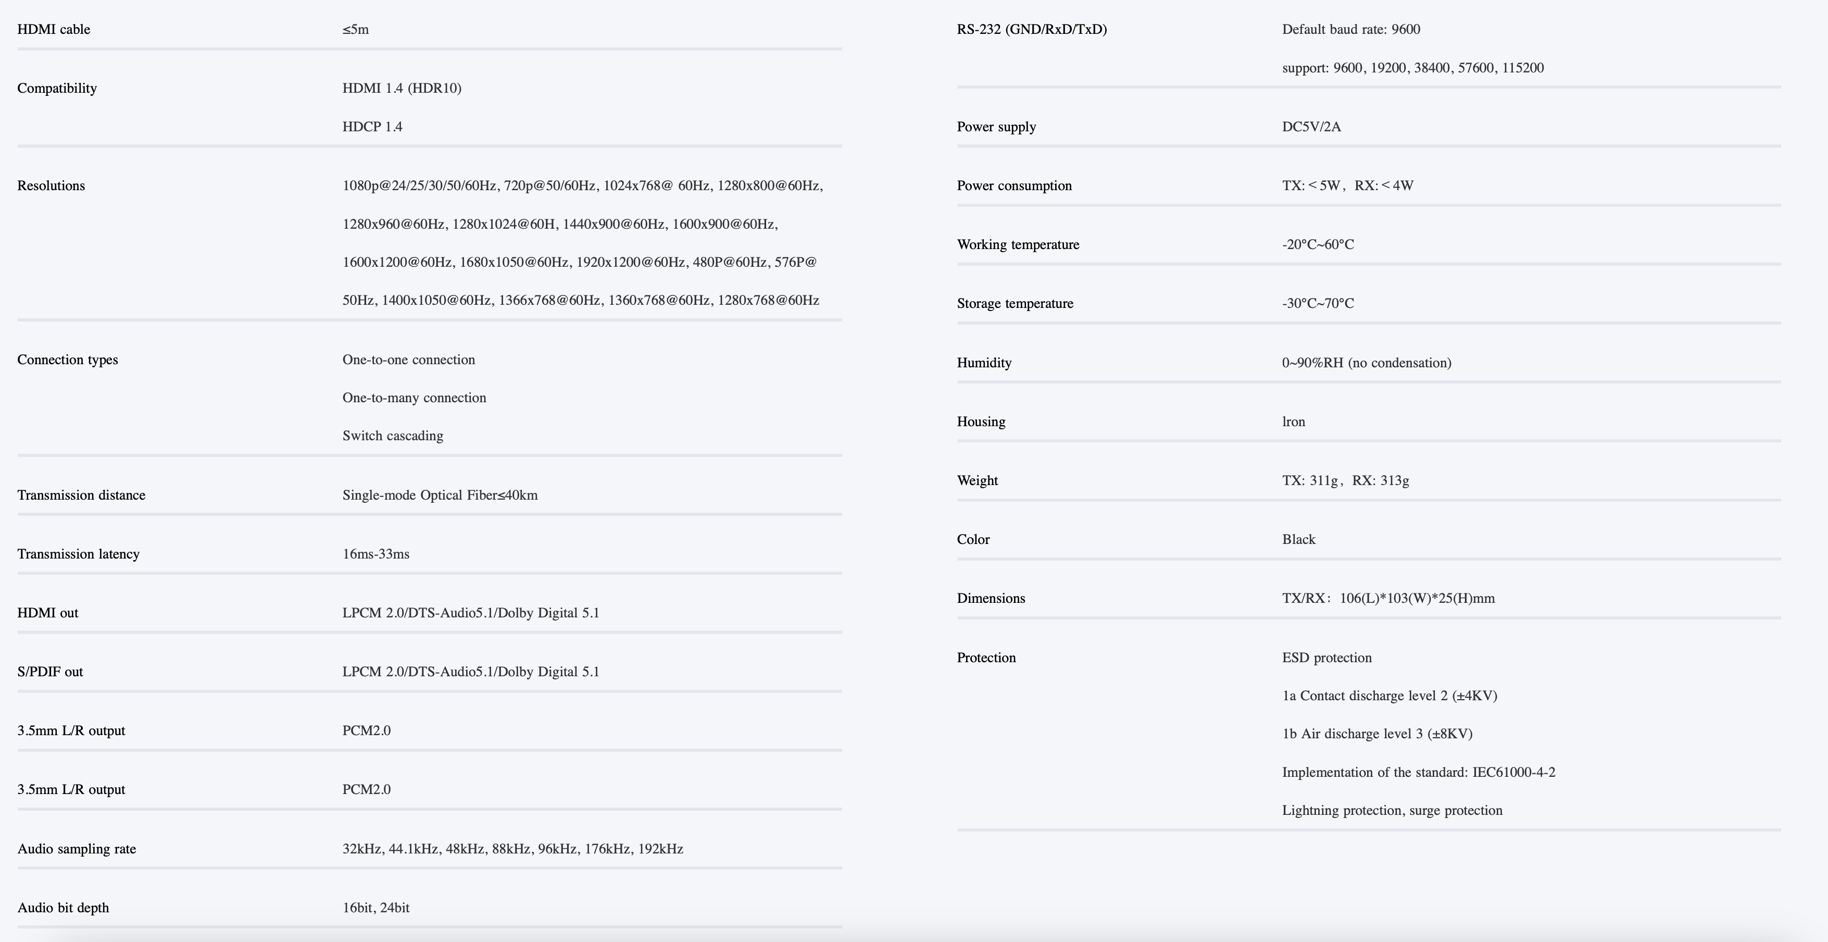
Task: Click the "ESD protection" line
Action: click(1327, 658)
